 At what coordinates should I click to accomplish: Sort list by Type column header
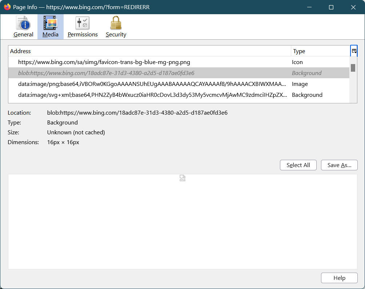point(320,51)
